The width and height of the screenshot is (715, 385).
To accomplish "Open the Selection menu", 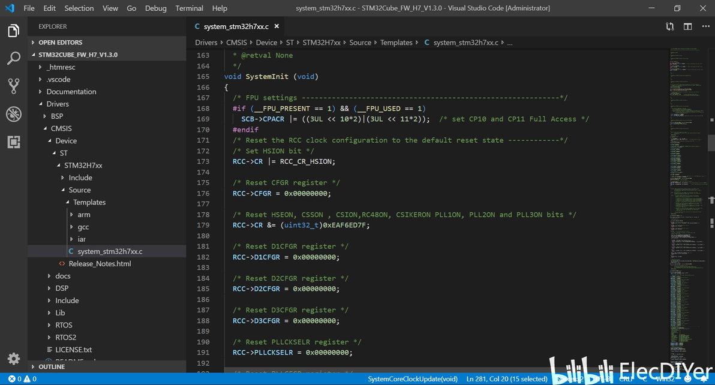I will click(79, 8).
